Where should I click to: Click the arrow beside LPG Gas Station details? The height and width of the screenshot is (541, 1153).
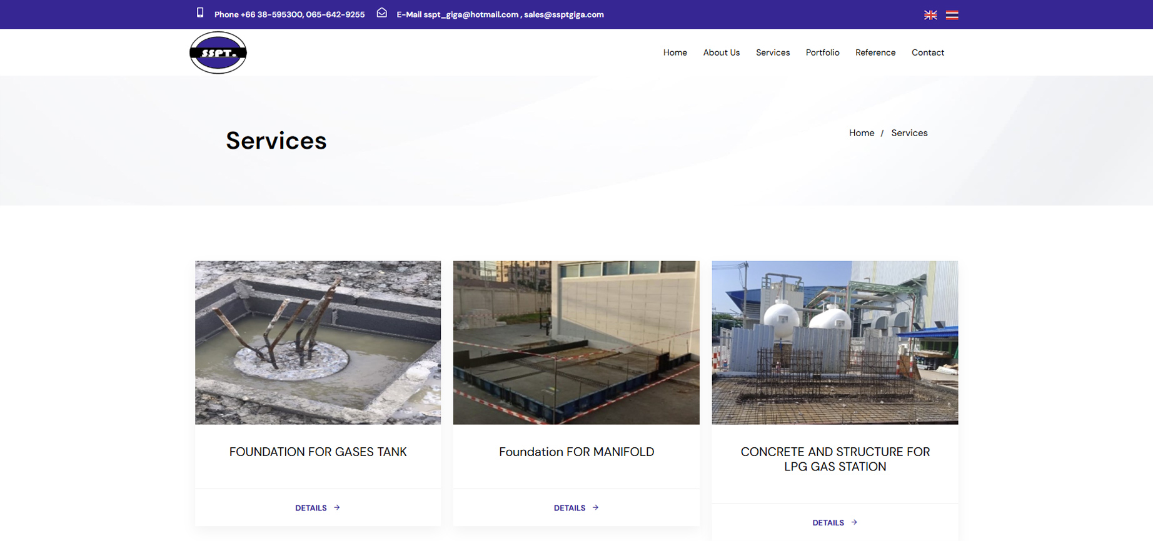(x=854, y=522)
